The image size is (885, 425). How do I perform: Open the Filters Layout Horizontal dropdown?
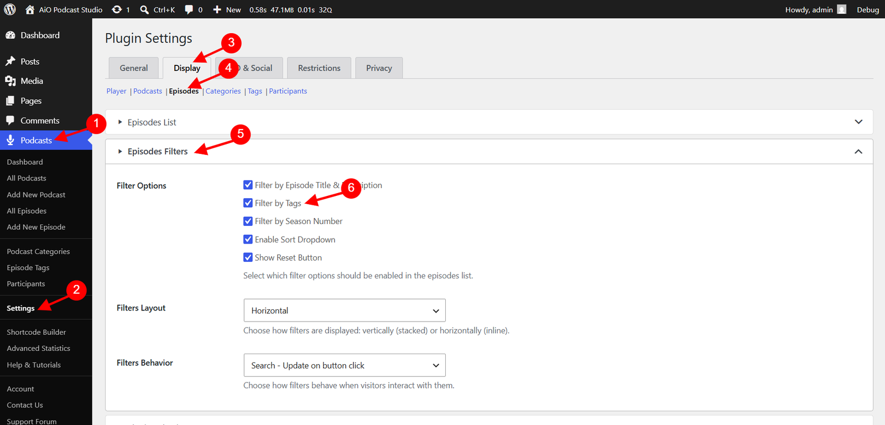[345, 310]
